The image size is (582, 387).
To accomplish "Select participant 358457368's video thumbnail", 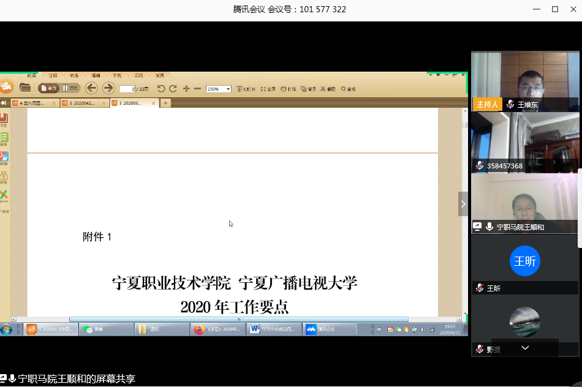I will click(525, 143).
